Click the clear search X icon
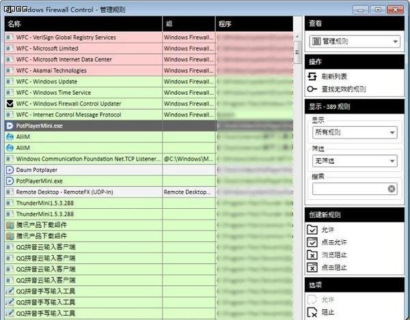Screen dimensions: 410x320 pos(392,189)
